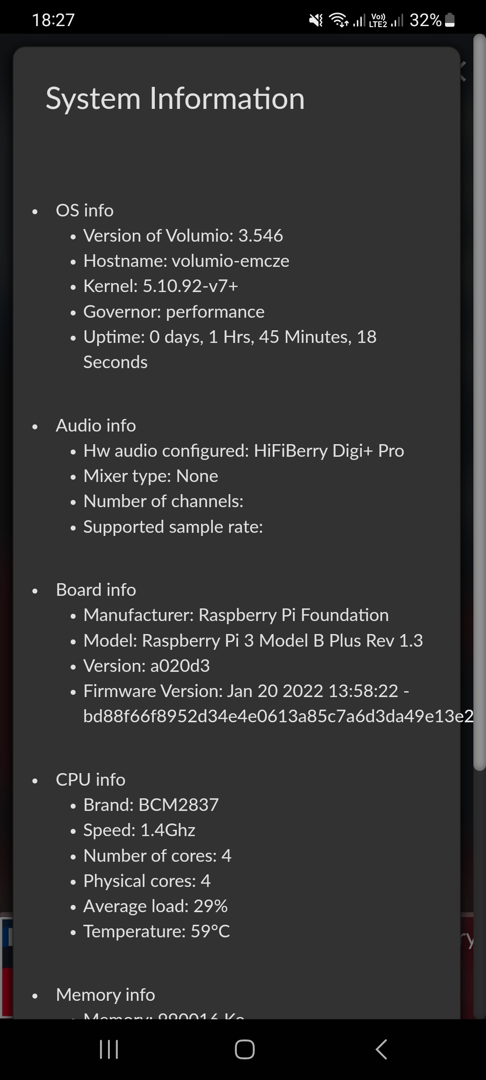Tap the Kernel version entry
Viewport: 486px width, 1080px height.
160,286
